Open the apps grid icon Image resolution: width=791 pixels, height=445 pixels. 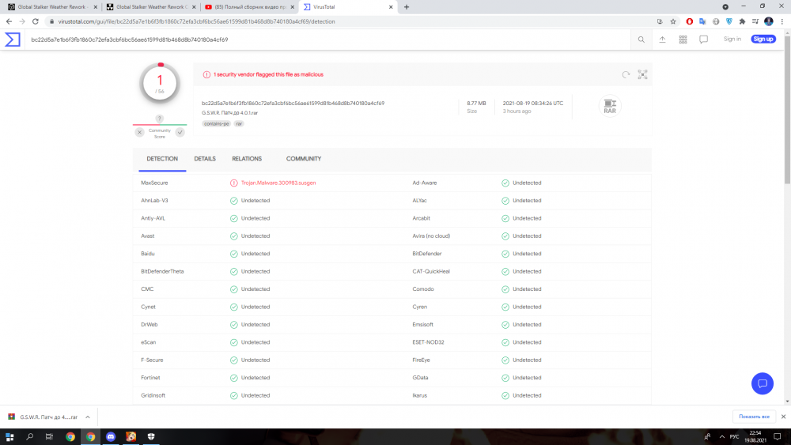pyautogui.click(x=683, y=40)
